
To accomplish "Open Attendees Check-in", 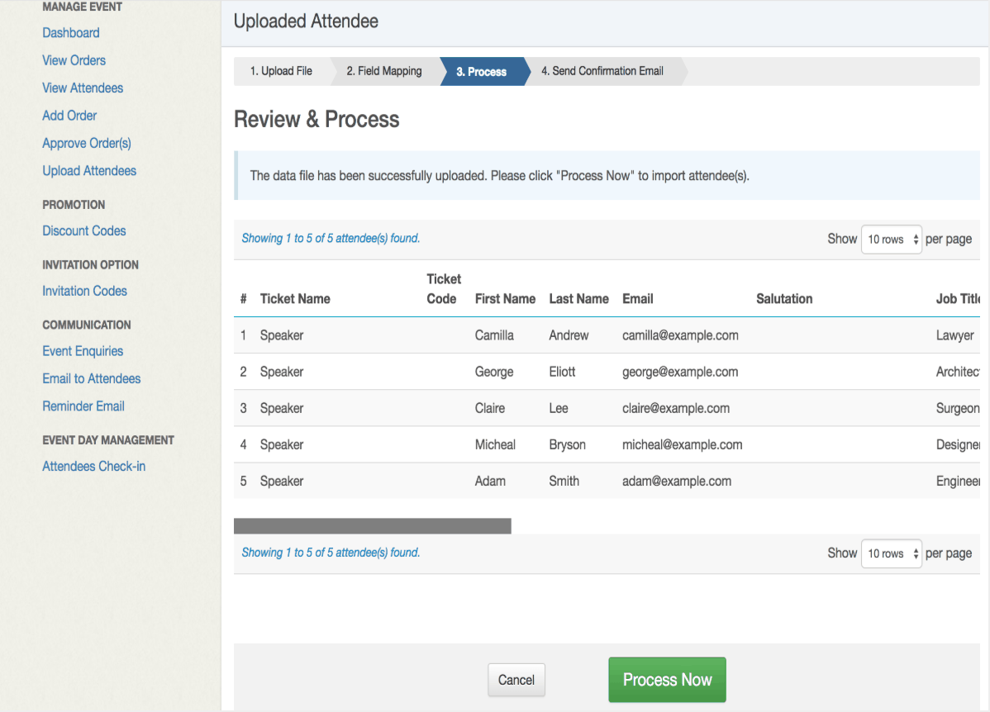I will click(x=93, y=467).
